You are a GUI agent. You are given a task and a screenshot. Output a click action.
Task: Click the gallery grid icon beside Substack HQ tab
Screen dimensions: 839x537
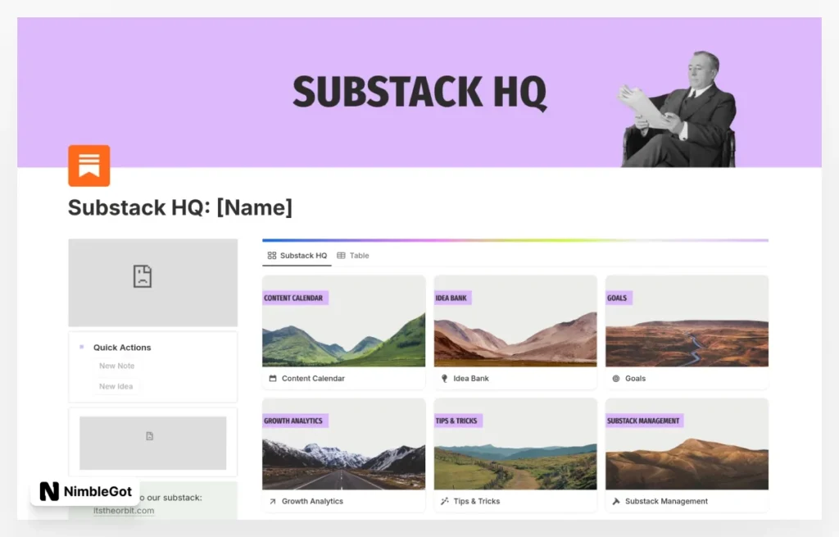pyautogui.click(x=272, y=256)
